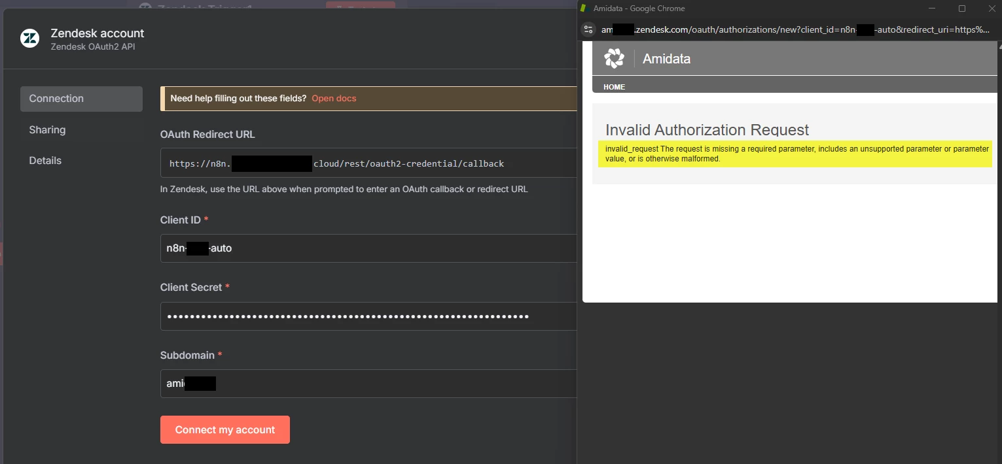Click HOME in the Amidata navigation bar
Image resolution: width=1002 pixels, height=464 pixels.
point(614,87)
